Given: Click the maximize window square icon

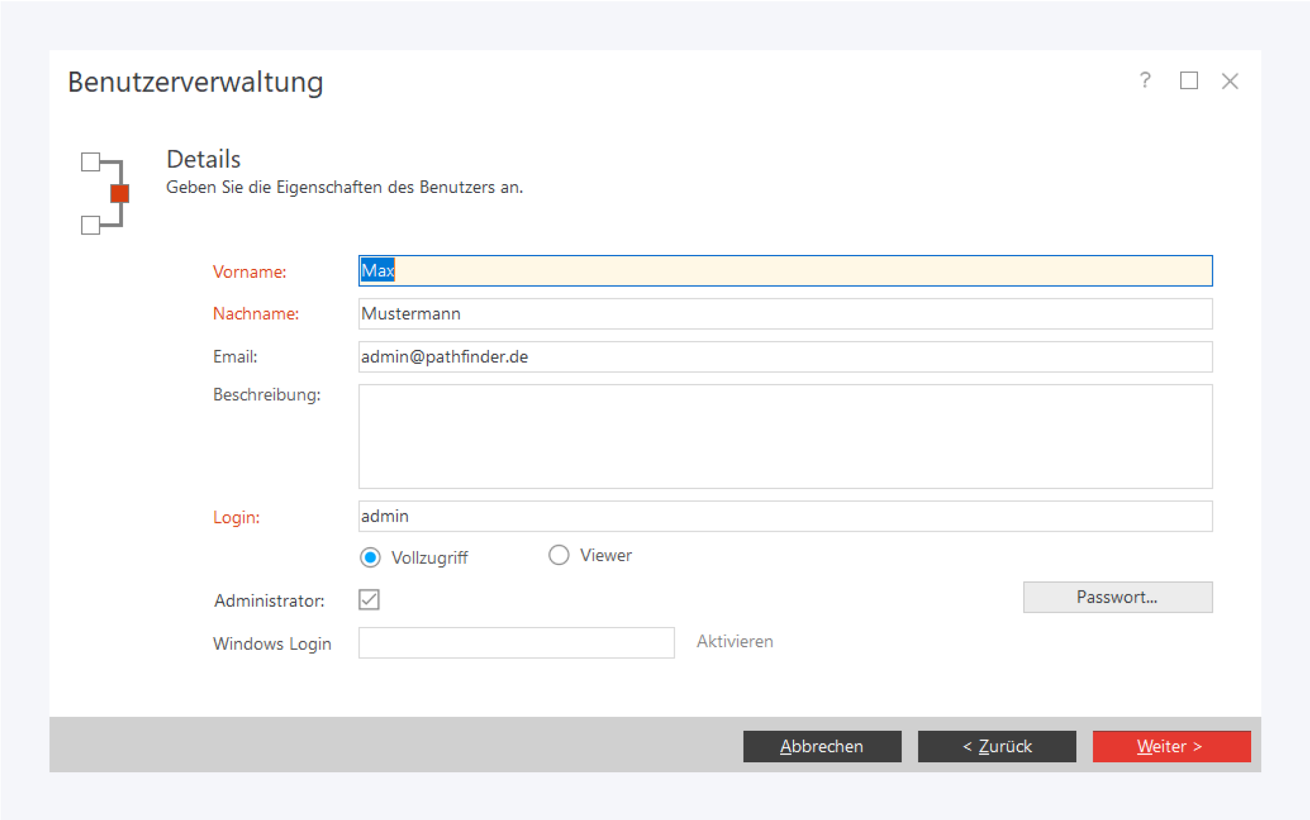Looking at the screenshot, I should point(1188,81).
